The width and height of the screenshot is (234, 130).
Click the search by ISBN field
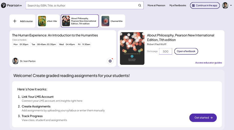click(85, 5)
